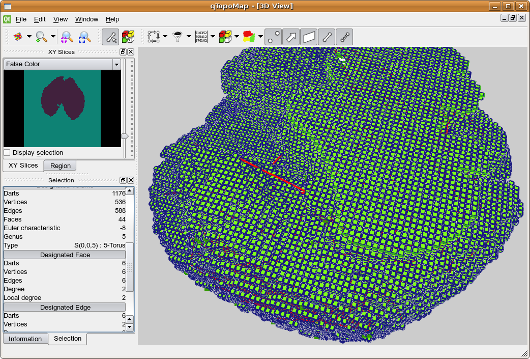The image size is (530, 359).
Task: Switch to the Information tab
Action: pyautogui.click(x=25, y=339)
